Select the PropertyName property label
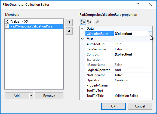Viewport: 157px width, 114px height. [x=97, y=85]
